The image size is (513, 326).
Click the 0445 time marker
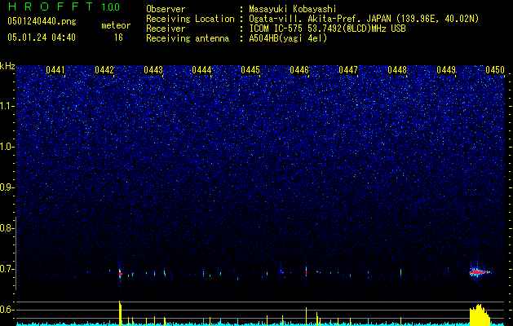click(250, 70)
